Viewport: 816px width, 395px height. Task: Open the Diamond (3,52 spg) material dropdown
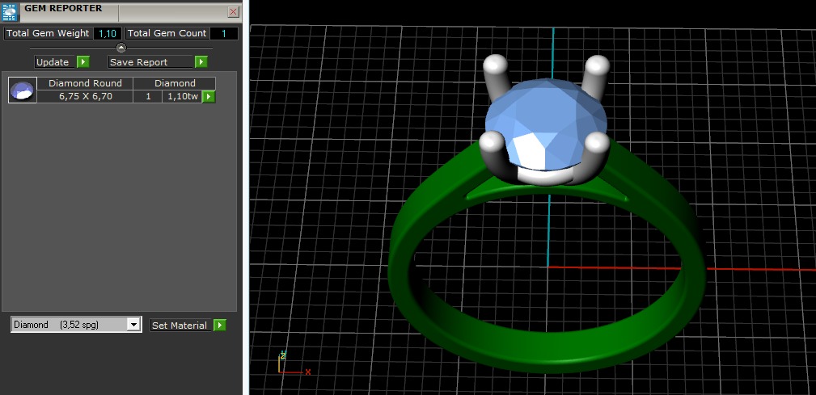pos(77,325)
